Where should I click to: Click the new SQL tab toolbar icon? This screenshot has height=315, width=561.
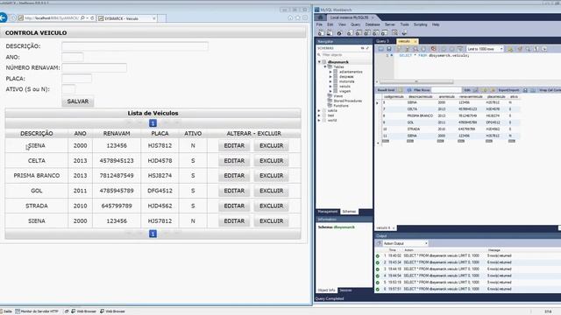tap(321, 33)
